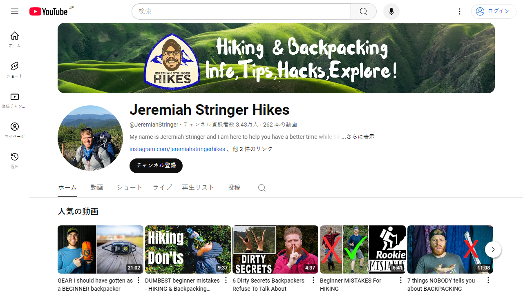
Task: Switch to the ライブ tab
Action: 162,187
